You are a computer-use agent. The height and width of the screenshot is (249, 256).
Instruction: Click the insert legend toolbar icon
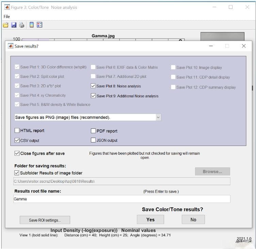[x=39, y=25]
